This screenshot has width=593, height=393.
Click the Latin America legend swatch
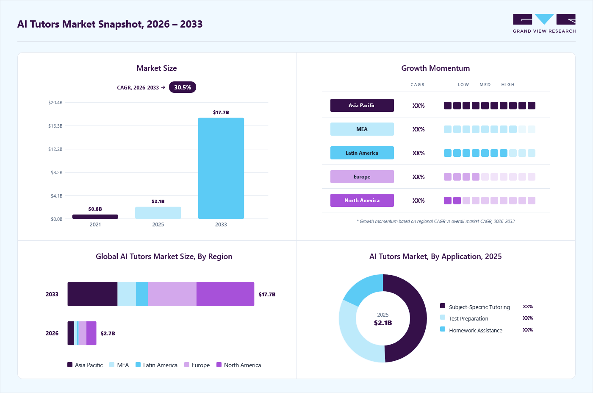(x=138, y=365)
